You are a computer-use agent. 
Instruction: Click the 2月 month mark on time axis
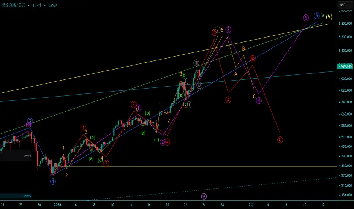point(251,205)
